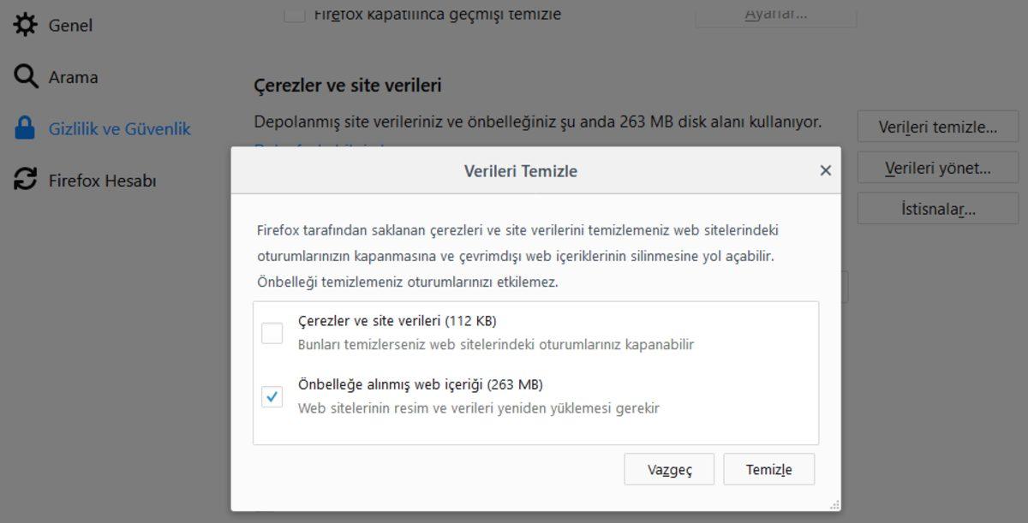The height and width of the screenshot is (523, 1028).
Task: Click the lock icon for Gizlilik ve Güvenlik
Action: click(25, 128)
